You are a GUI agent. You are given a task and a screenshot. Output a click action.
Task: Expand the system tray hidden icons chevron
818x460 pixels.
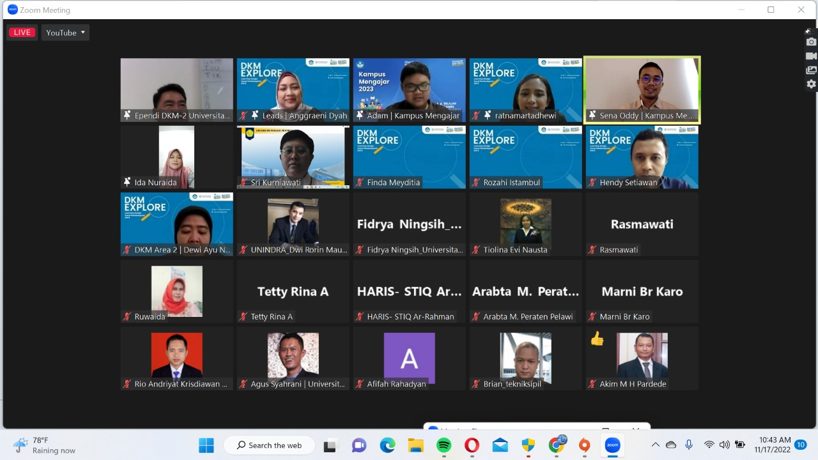pyautogui.click(x=655, y=445)
